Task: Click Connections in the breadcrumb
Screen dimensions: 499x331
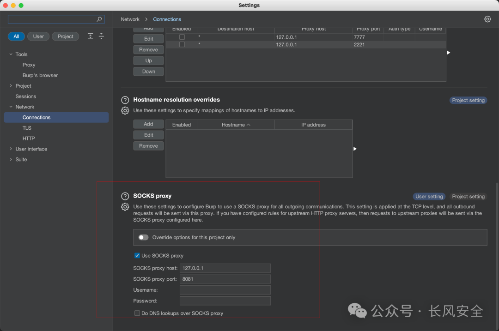Action: 167,19
